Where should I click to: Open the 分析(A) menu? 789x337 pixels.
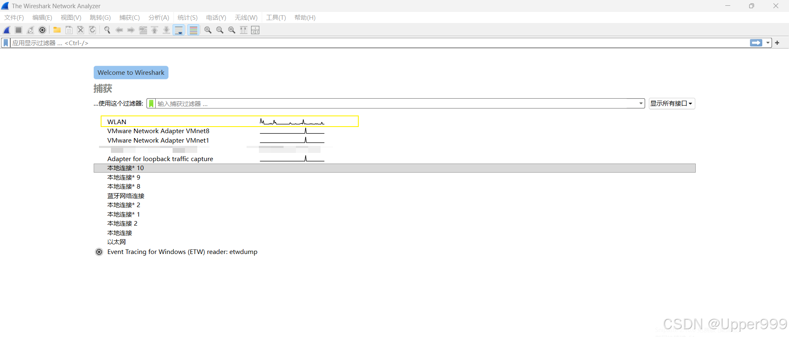(x=159, y=17)
